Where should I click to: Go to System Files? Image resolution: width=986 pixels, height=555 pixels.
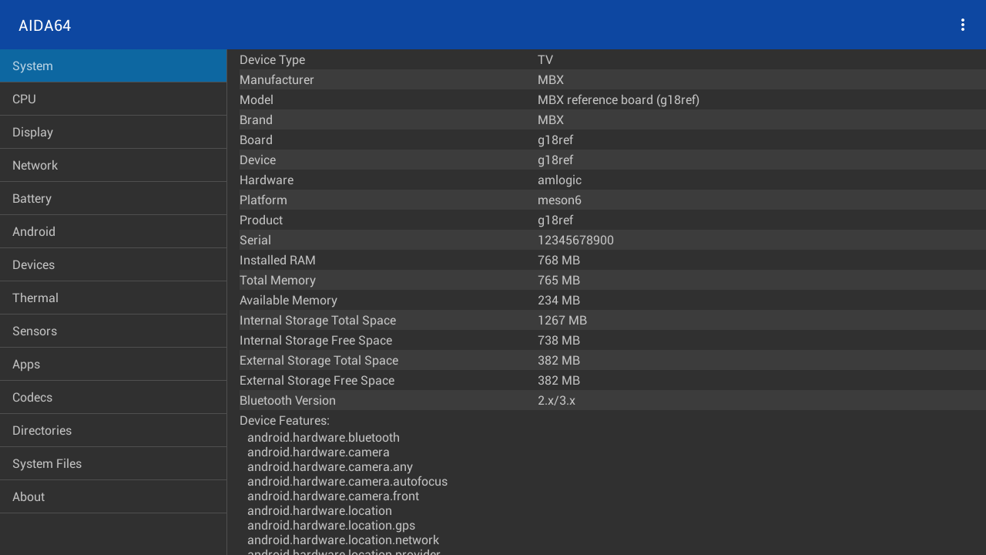(x=113, y=464)
